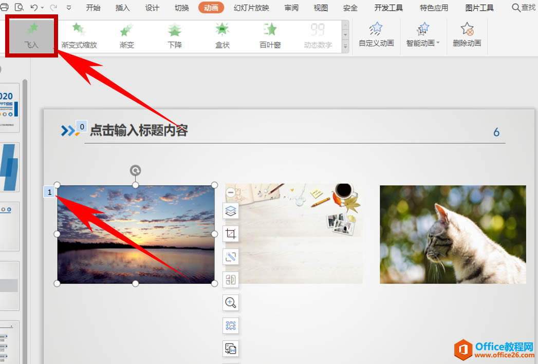
Task: Click the redo arrow icon
Action: click(x=53, y=7)
